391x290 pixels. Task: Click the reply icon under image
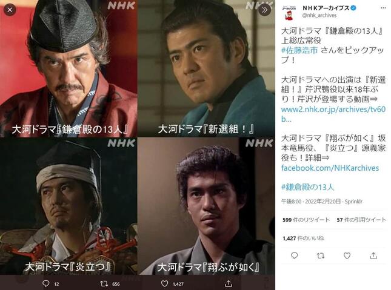(x=46, y=283)
